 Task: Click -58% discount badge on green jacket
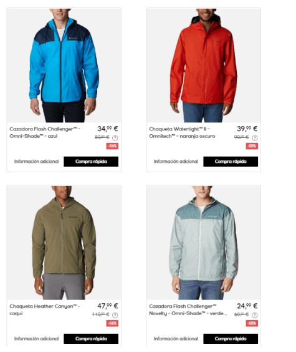click(x=252, y=323)
